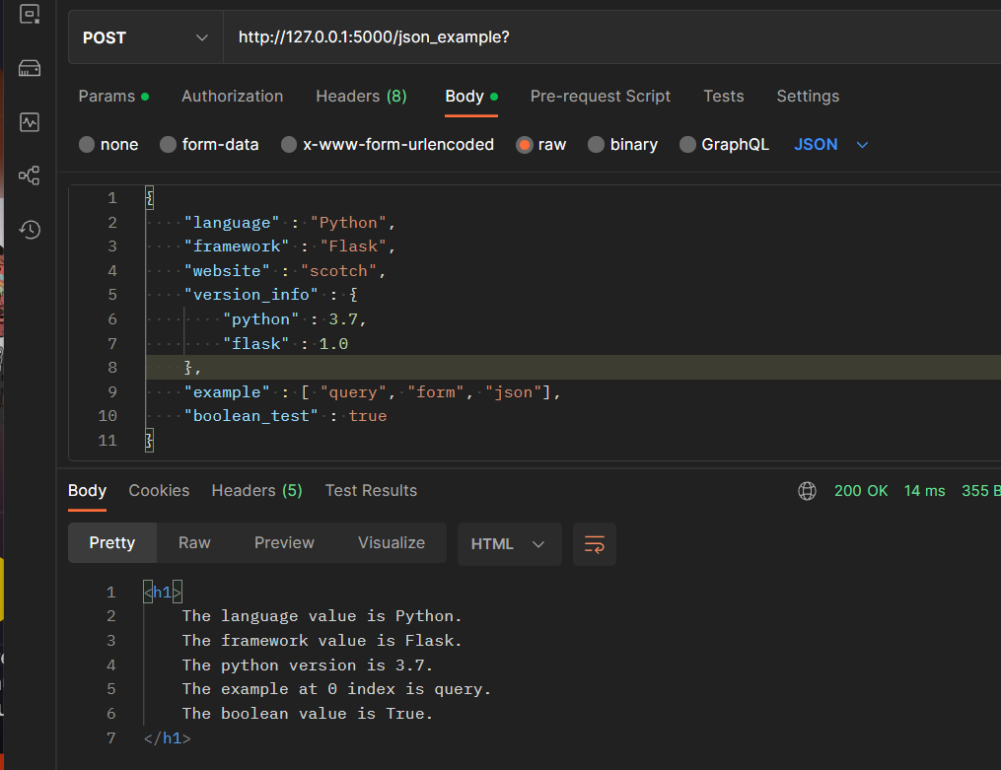1001x770 pixels.
Task: Open the POST method dropdown
Action: [x=146, y=37]
